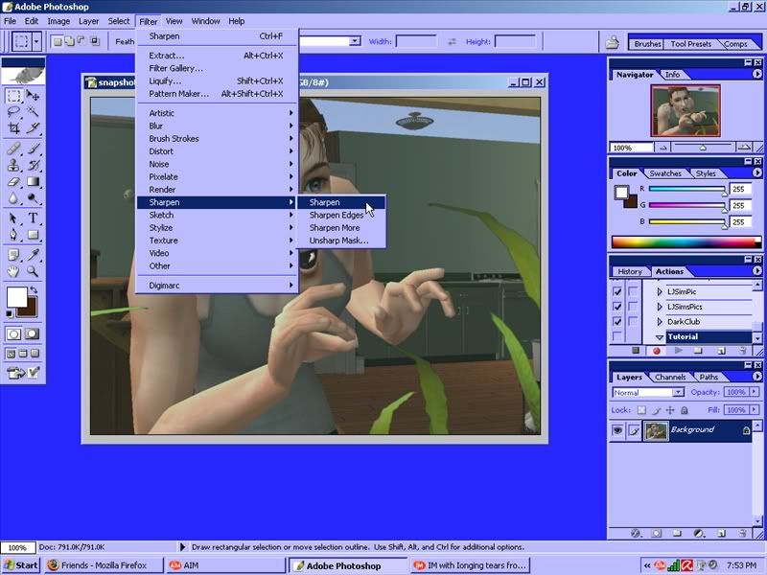Viewport: 767px width, 575px height.
Task: Click the foreground color swatch in toolbox
Action: [x=16, y=297]
